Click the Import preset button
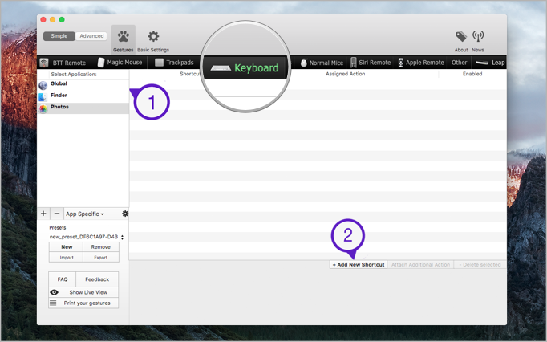This screenshot has width=547, height=342. (67, 258)
